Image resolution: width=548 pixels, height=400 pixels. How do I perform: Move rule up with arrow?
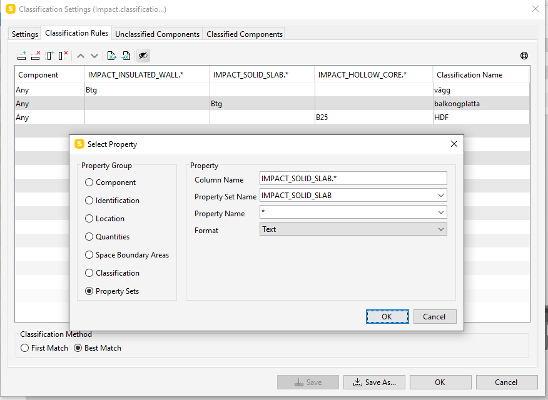(x=81, y=56)
